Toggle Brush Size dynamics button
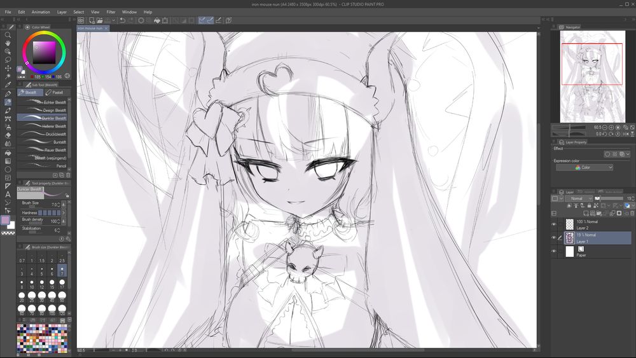Screen dimensions: 636x358 click(64, 204)
